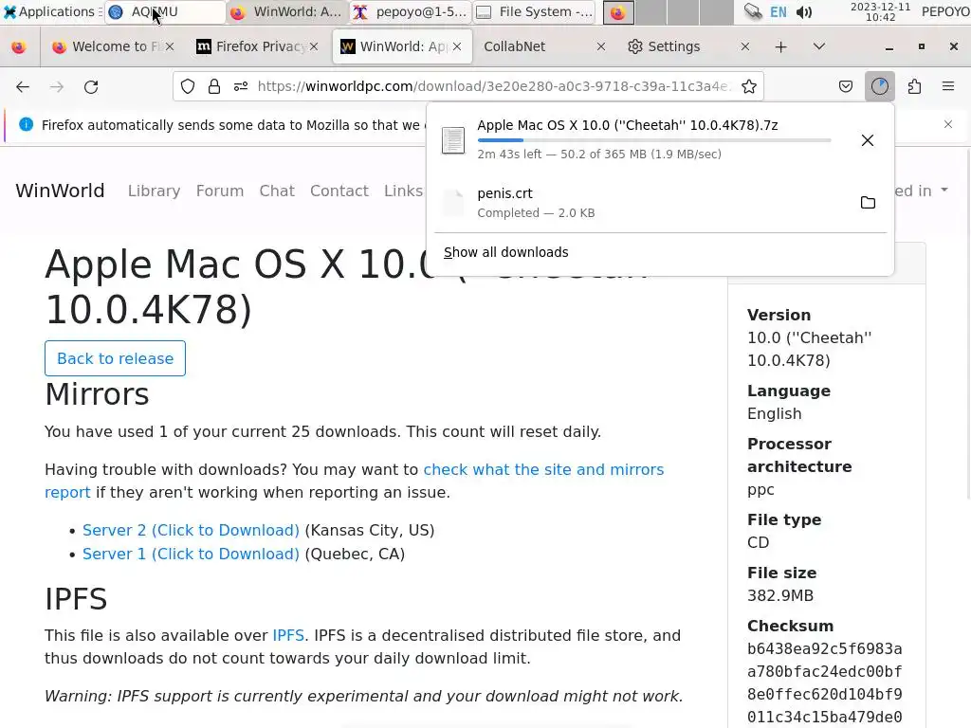The image size is (971, 728).
Task: Open the WinWorld home logo link
Action: (60, 191)
